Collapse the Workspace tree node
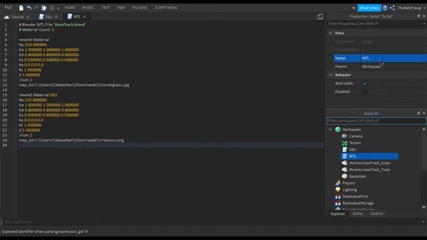The image size is (427, 240). point(330,129)
